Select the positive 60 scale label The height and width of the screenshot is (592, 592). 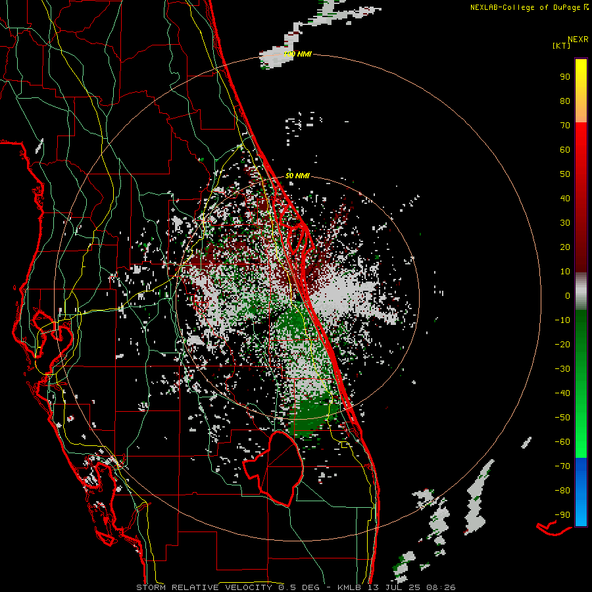point(565,149)
